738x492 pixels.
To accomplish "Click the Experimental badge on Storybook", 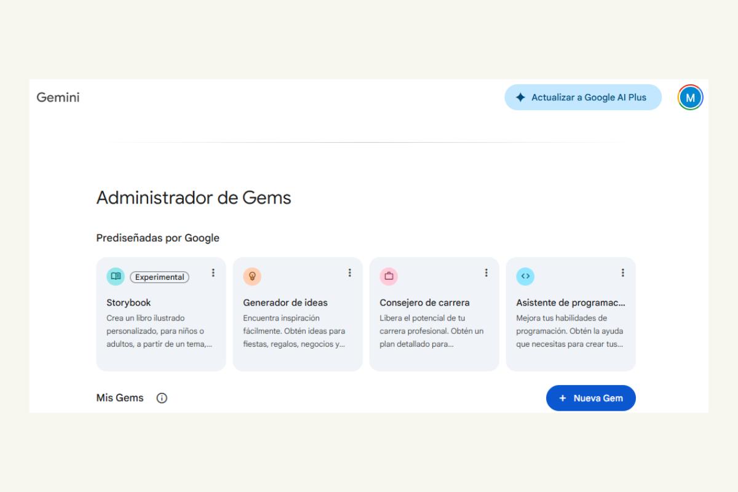I will point(160,277).
